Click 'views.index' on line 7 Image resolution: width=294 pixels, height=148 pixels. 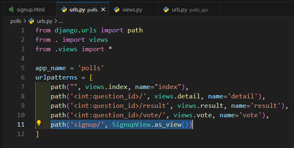pos(106,87)
